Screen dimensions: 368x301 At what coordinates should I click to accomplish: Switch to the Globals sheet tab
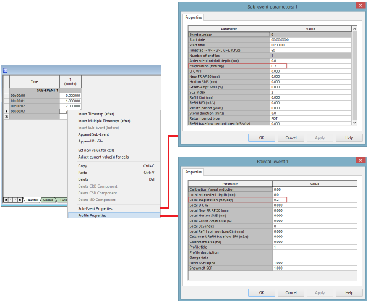pos(48,200)
